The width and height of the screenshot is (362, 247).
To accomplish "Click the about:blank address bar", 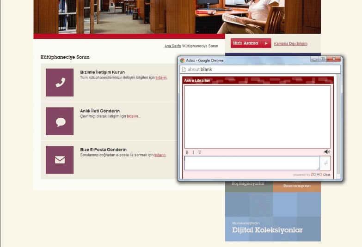I will coord(260,69).
